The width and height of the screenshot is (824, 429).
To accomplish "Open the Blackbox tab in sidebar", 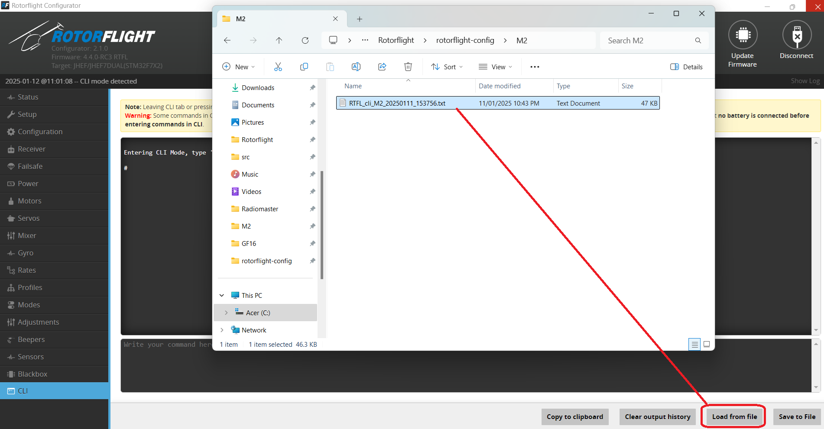I will tap(32, 374).
